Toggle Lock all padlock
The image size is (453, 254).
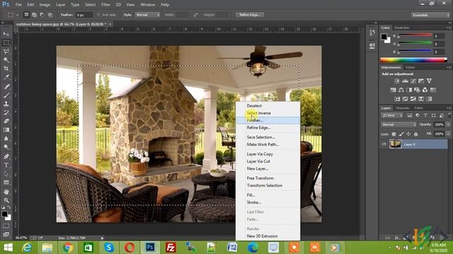tap(415, 134)
